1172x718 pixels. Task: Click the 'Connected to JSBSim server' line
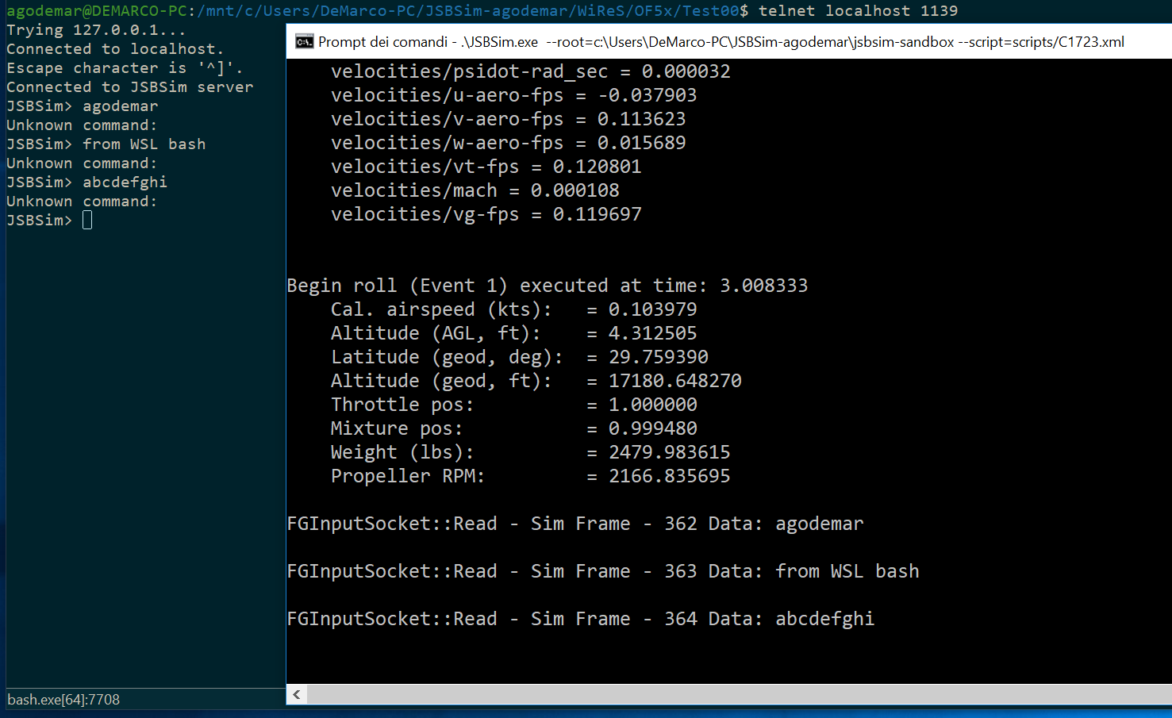pyautogui.click(x=130, y=87)
